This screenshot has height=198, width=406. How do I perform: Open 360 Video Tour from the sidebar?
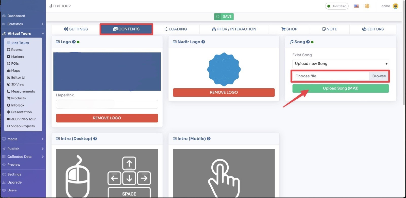(x=23, y=119)
